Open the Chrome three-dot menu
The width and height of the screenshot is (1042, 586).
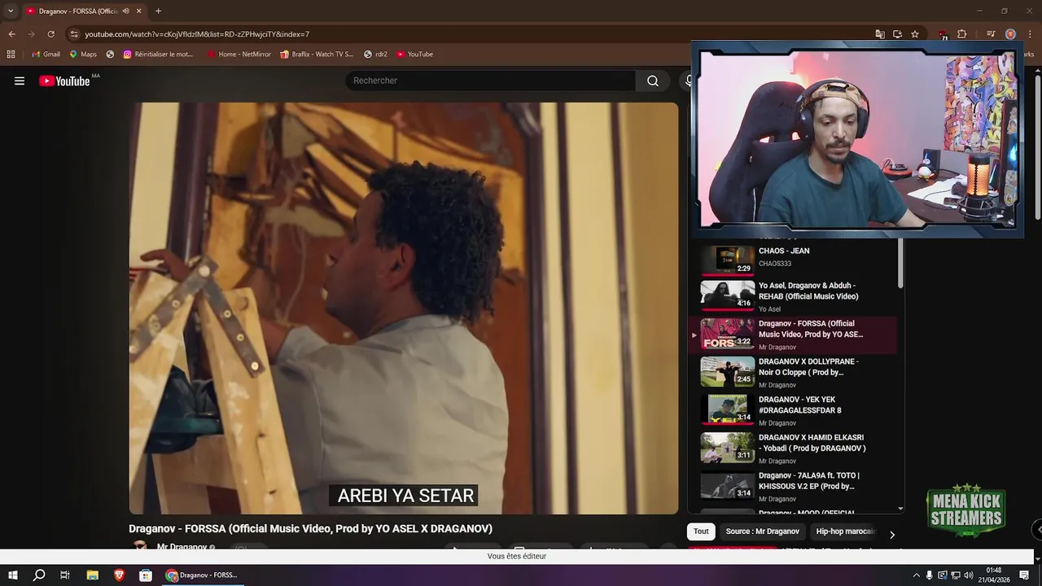tap(1029, 34)
